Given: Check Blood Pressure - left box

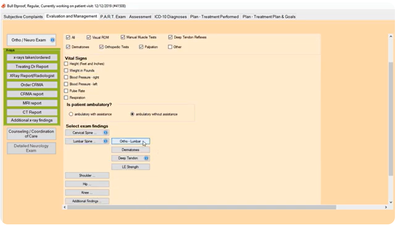Looking at the screenshot, I should point(66,84).
